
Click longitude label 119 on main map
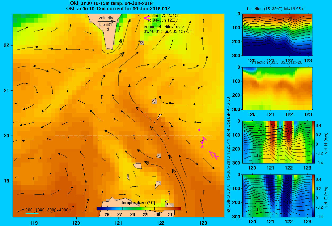pyautogui.click(x=34, y=223)
